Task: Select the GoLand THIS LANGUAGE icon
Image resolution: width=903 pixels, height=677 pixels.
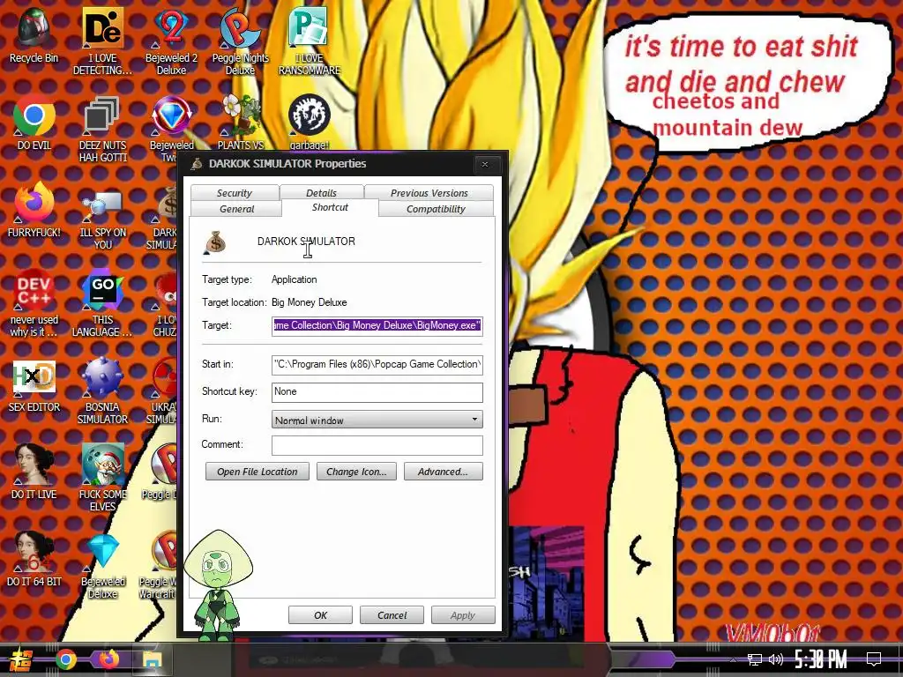Action: [102, 303]
